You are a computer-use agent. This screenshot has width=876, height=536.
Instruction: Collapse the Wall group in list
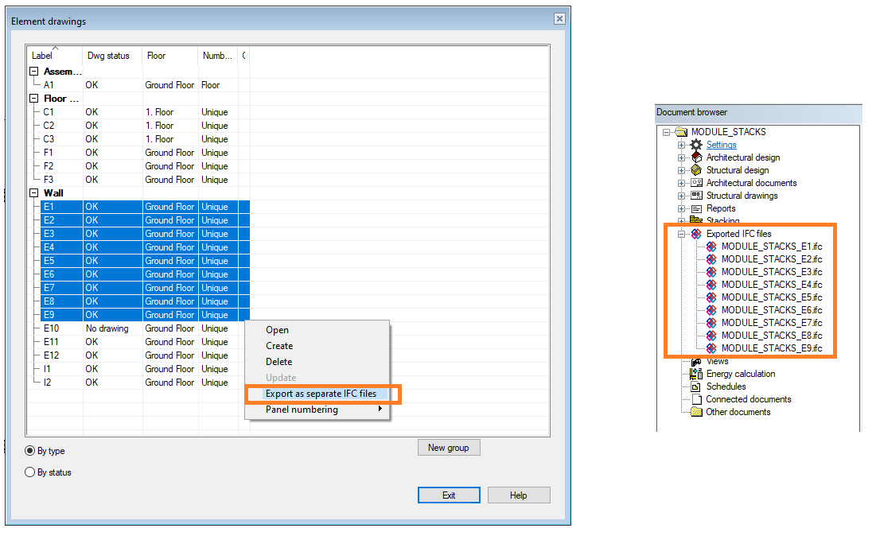point(33,193)
